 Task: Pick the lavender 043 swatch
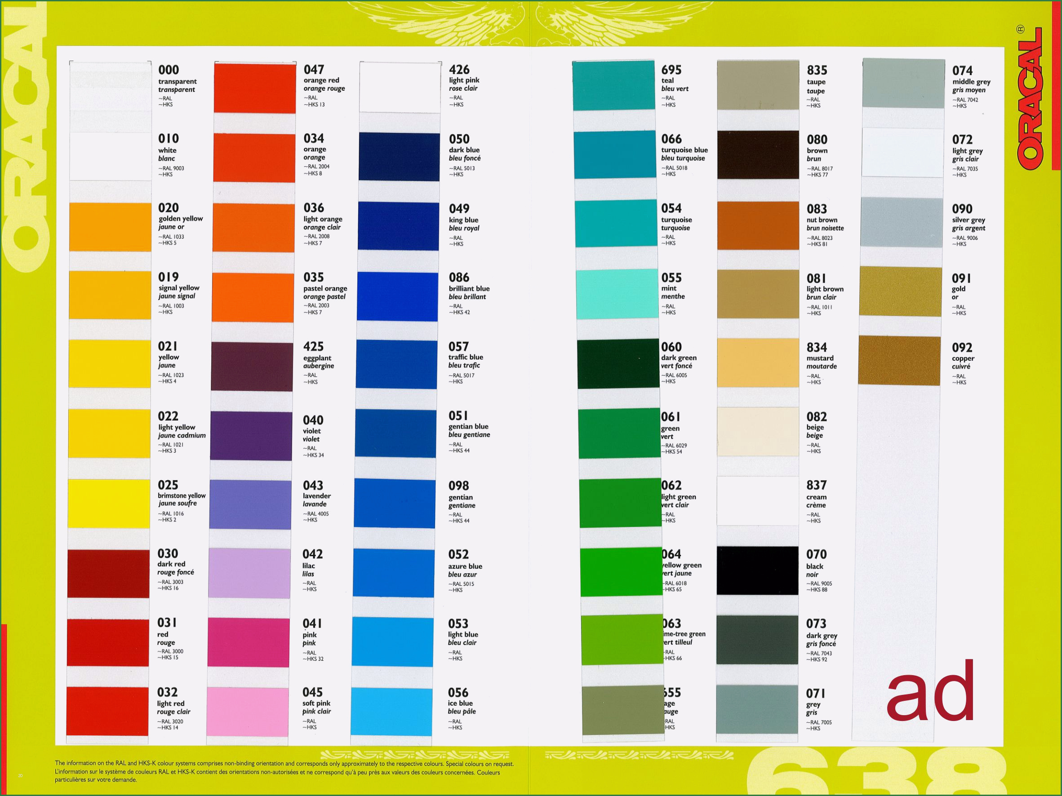tap(250, 504)
